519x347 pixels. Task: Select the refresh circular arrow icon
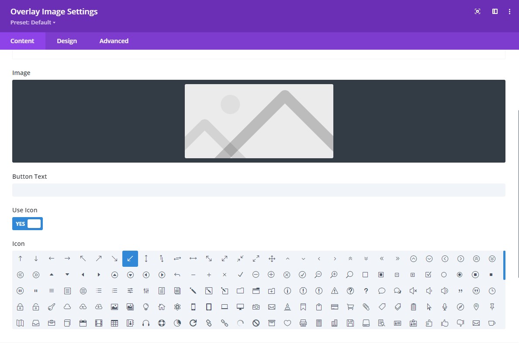(193, 323)
